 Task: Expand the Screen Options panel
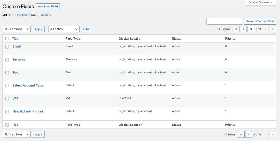[x=260, y=2]
